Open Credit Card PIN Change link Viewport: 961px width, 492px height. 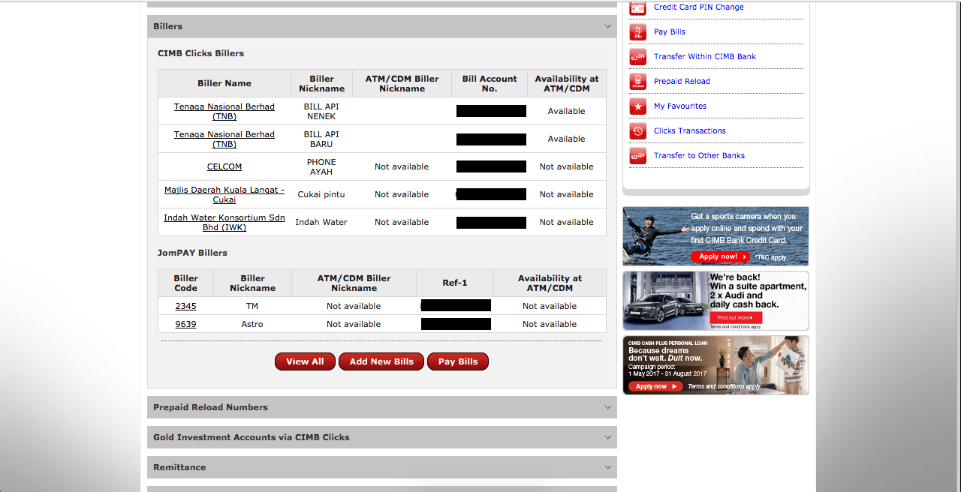pos(698,7)
